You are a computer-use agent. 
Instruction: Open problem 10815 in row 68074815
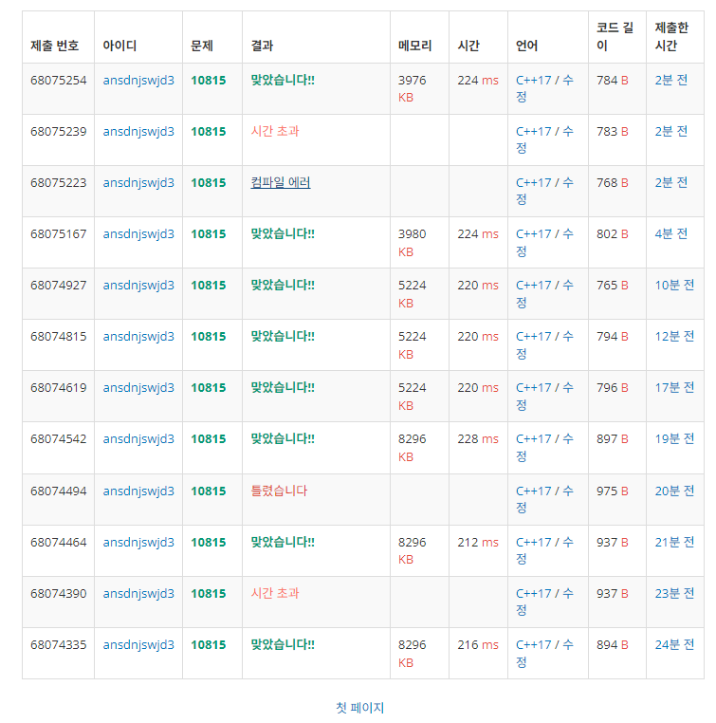point(209,336)
